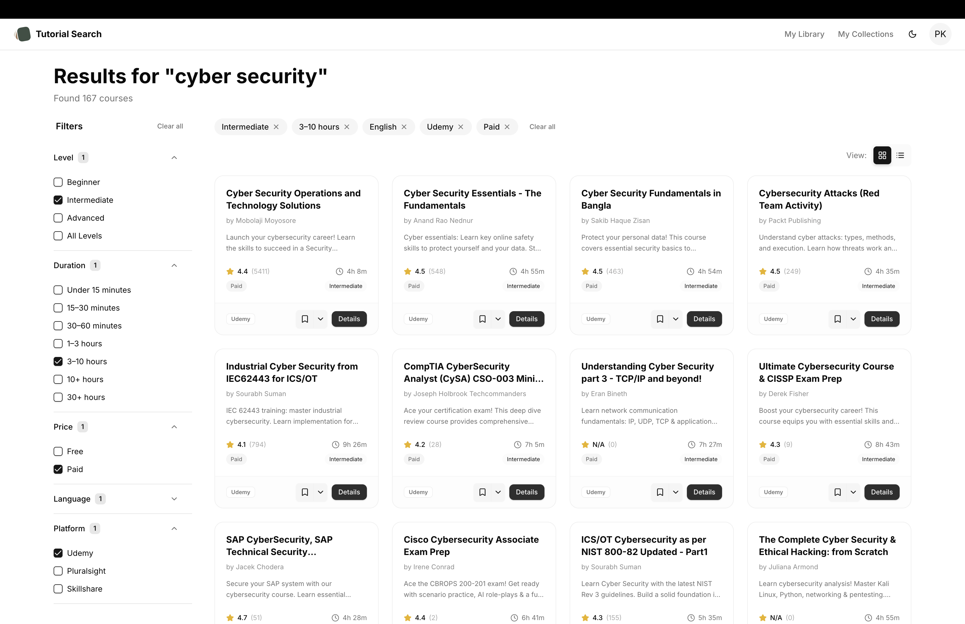Switch to grid view
This screenshot has width=965, height=624.
point(882,155)
